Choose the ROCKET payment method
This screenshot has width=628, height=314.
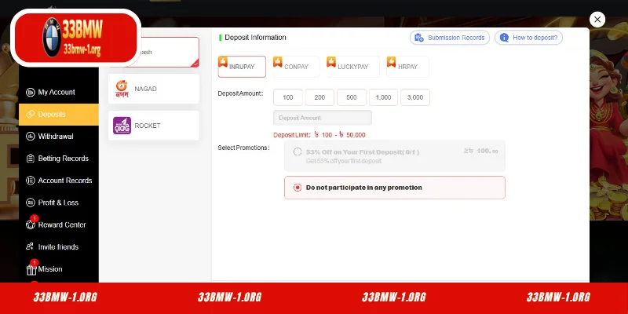153,126
